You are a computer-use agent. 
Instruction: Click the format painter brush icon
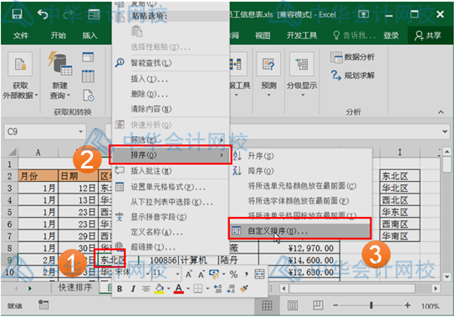point(244,289)
